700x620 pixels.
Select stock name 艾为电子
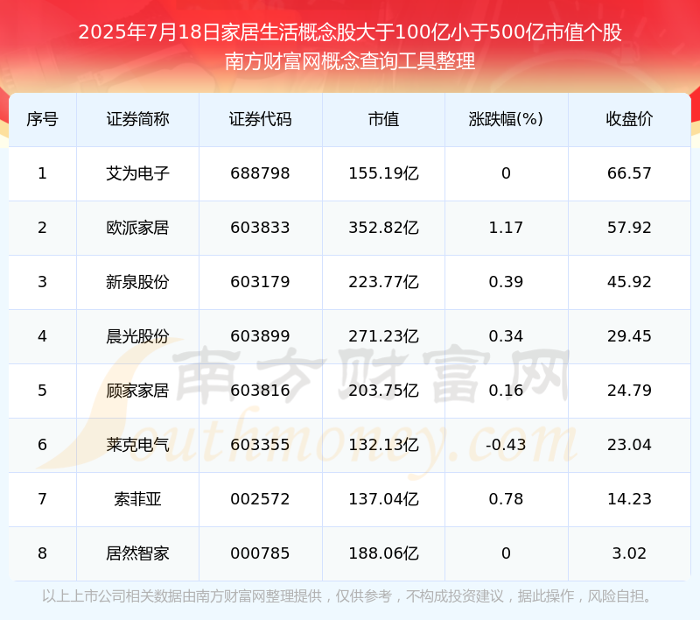point(137,173)
